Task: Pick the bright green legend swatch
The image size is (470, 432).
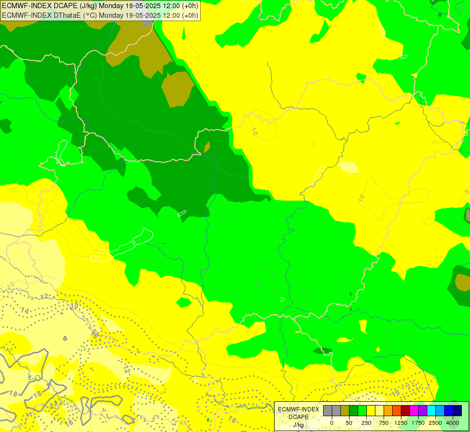Action: [362, 411]
